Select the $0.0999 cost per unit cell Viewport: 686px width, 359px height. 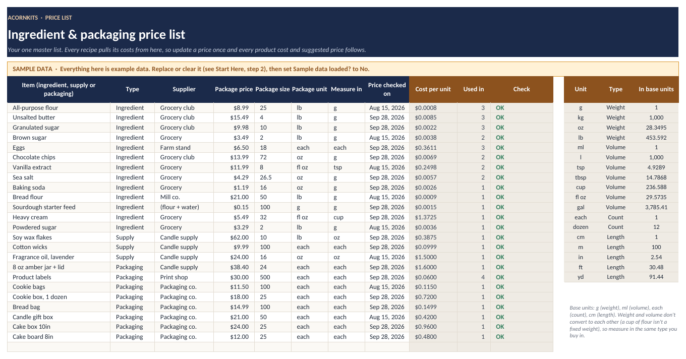(433, 247)
